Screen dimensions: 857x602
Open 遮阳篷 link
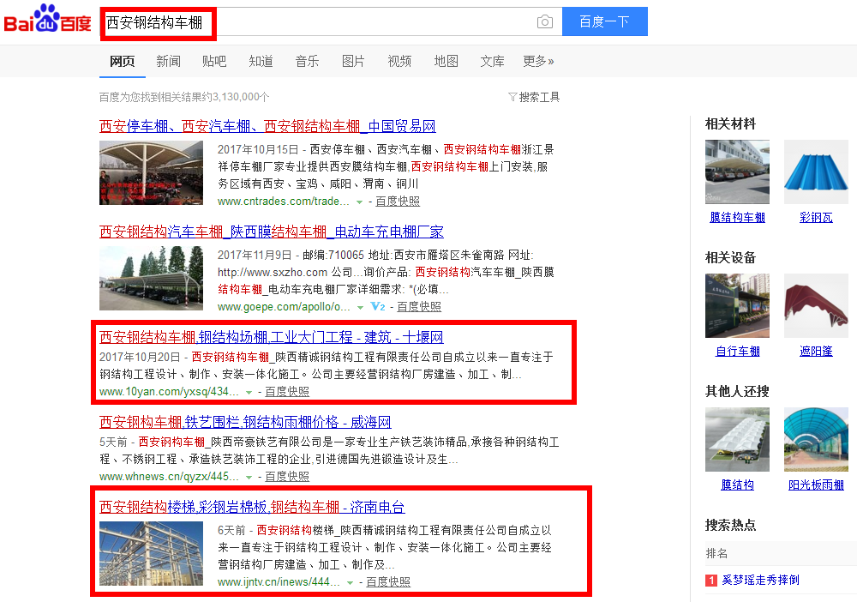click(816, 352)
